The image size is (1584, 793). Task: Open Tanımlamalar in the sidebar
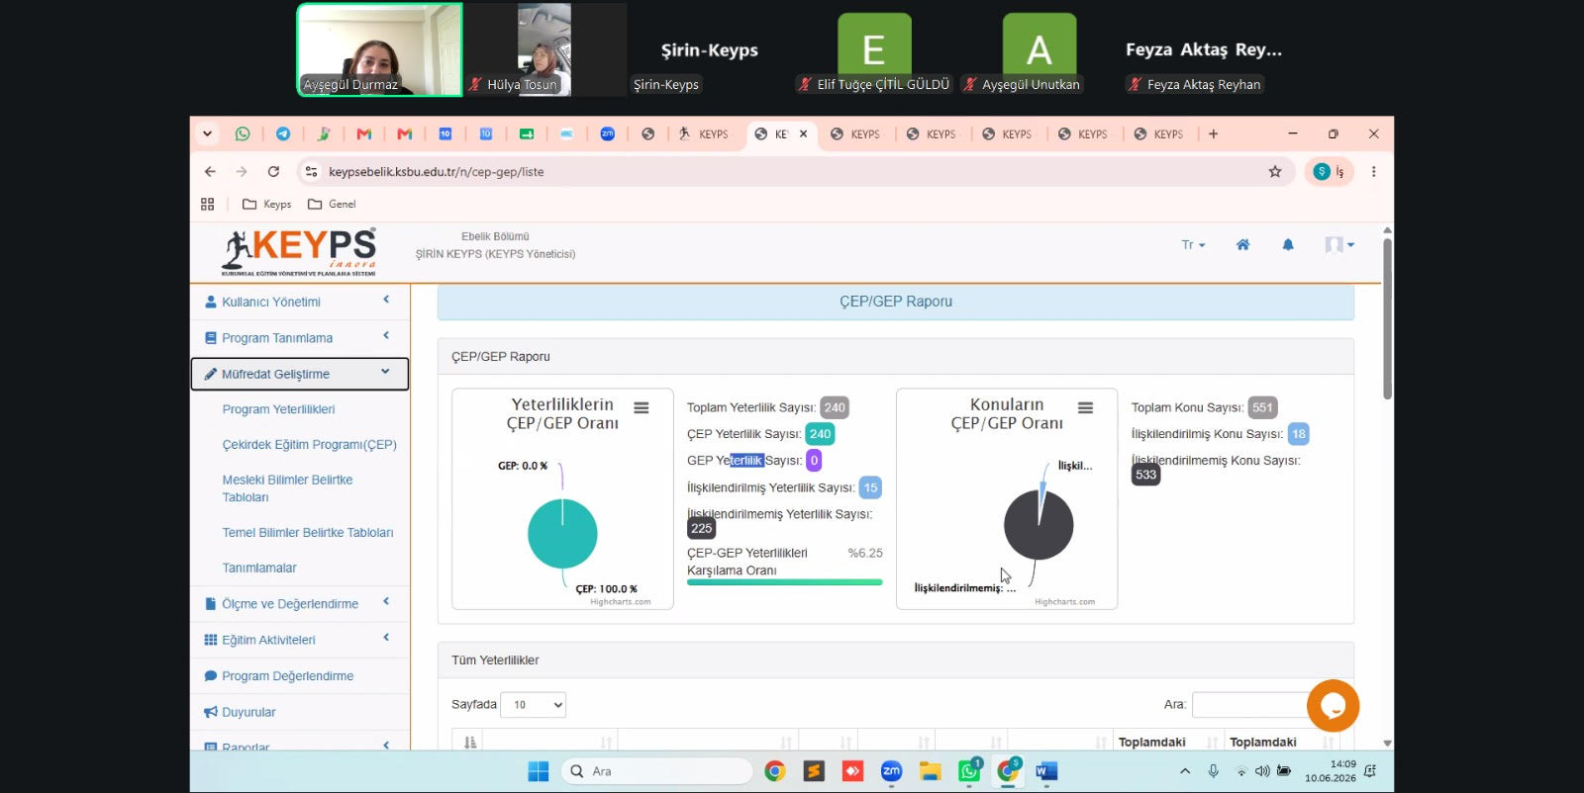(x=259, y=568)
